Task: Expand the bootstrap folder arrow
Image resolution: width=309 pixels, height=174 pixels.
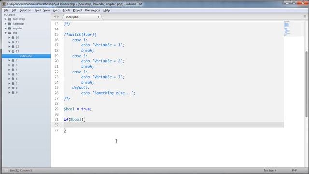Action: pyautogui.click(x=6, y=19)
